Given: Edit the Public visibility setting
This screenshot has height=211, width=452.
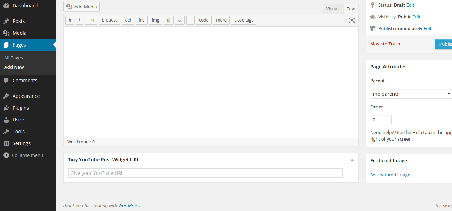Looking at the screenshot, I should (417, 17).
